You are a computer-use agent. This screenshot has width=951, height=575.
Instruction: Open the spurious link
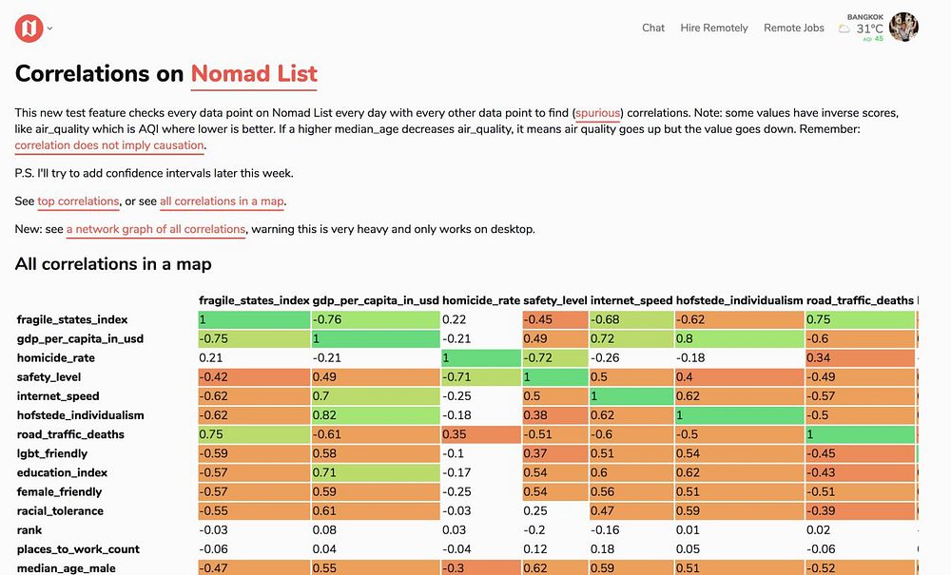pos(598,113)
